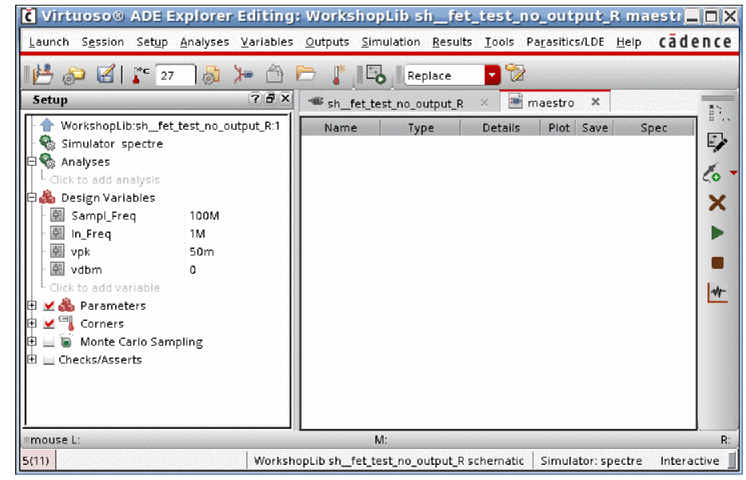Image resolution: width=746 pixels, height=480 pixels.
Task: Open the Variables menu
Action: coord(267,42)
